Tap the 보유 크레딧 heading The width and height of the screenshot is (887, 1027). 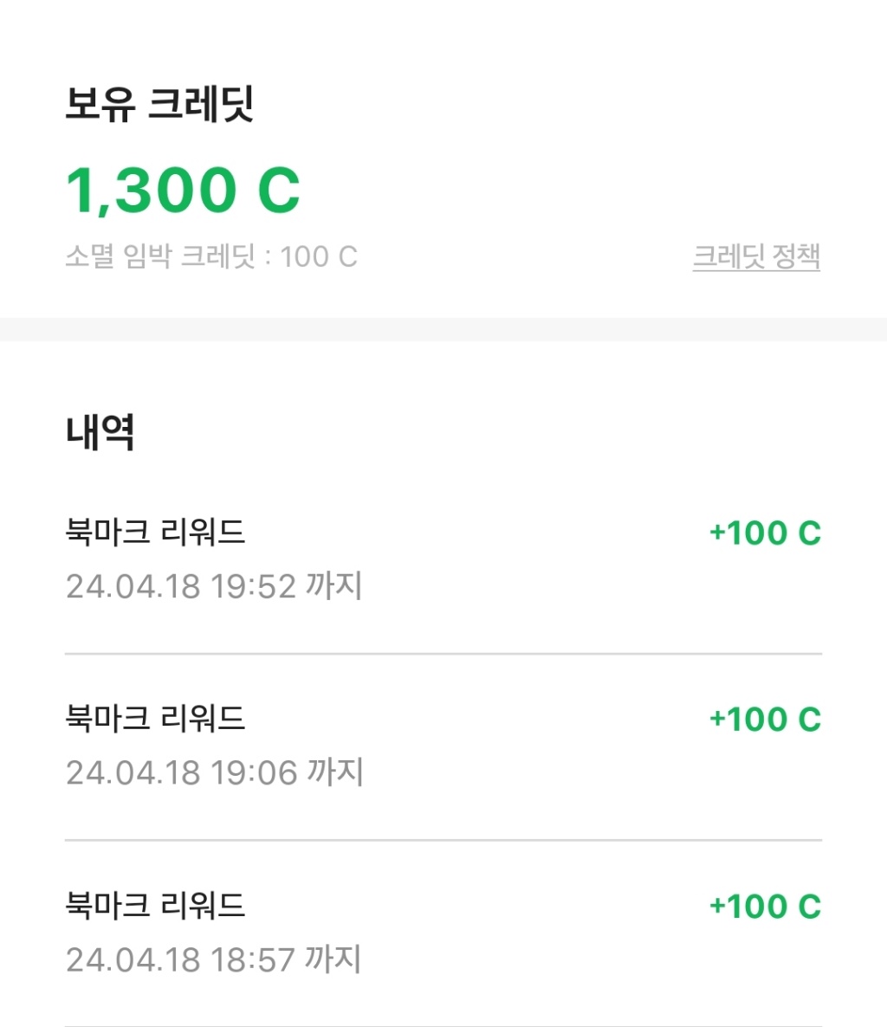coord(159,104)
